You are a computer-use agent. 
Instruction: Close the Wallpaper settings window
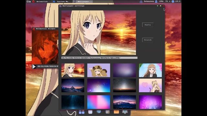click(164, 6)
